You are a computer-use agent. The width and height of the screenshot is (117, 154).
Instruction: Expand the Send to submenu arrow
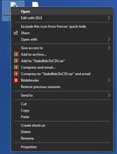109,95
